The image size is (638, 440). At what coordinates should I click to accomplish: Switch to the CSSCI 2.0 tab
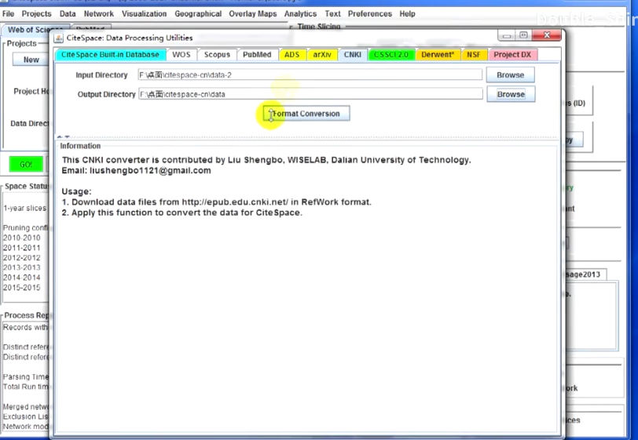pyautogui.click(x=391, y=55)
